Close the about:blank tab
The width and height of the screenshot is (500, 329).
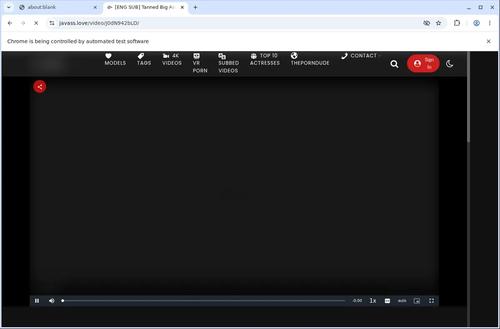pos(95,7)
